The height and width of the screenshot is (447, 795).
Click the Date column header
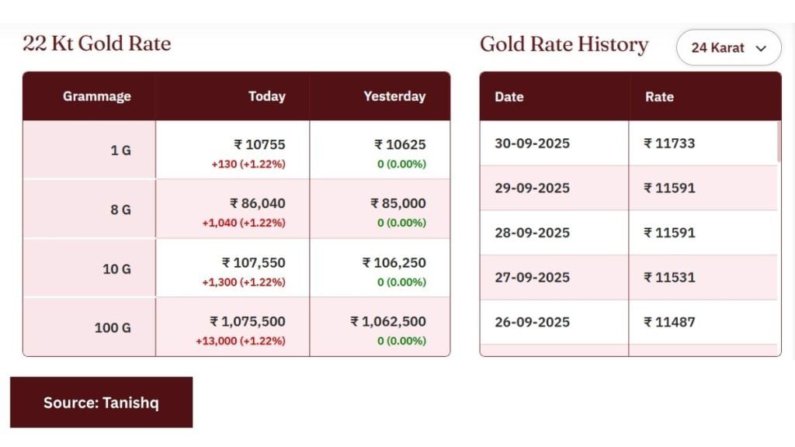pyautogui.click(x=509, y=97)
